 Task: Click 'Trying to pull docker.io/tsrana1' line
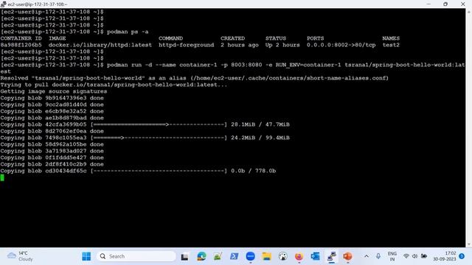[114, 85]
